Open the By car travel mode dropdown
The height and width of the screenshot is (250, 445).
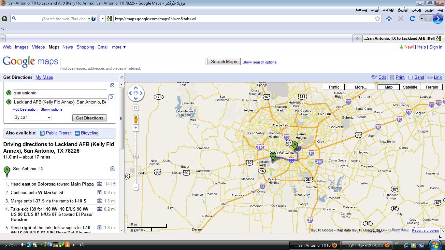[x=32, y=118]
